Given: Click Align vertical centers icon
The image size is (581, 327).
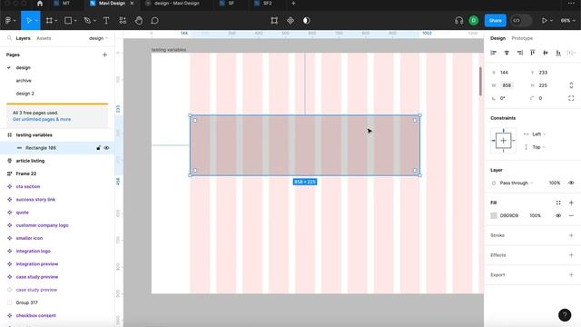Looking at the screenshot, I should [546, 53].
